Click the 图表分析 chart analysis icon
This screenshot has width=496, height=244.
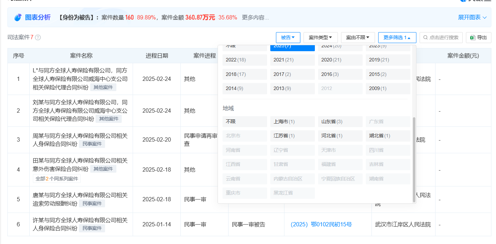tap(18, 17)
